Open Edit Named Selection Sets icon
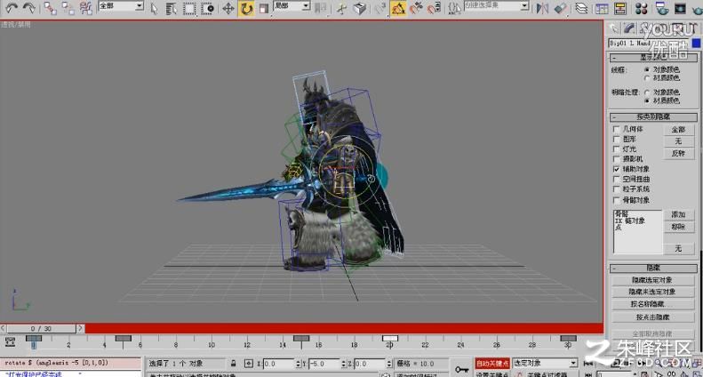This screenshot has height=377, width=703. tap(455, 8)
